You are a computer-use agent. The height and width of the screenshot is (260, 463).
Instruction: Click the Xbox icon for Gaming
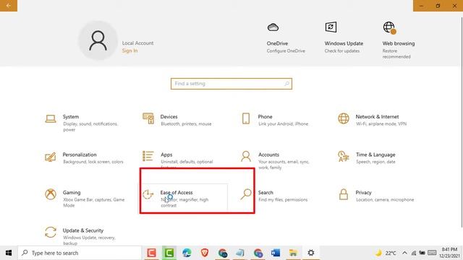pos(51,194)
